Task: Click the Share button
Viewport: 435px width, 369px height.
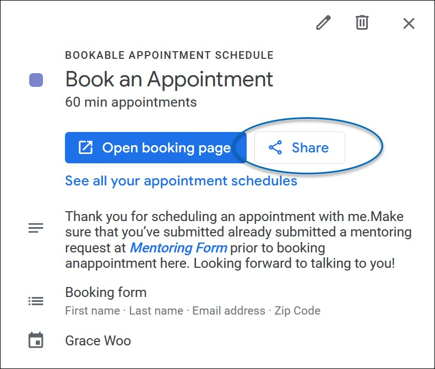Action: [x=300, y=147]
